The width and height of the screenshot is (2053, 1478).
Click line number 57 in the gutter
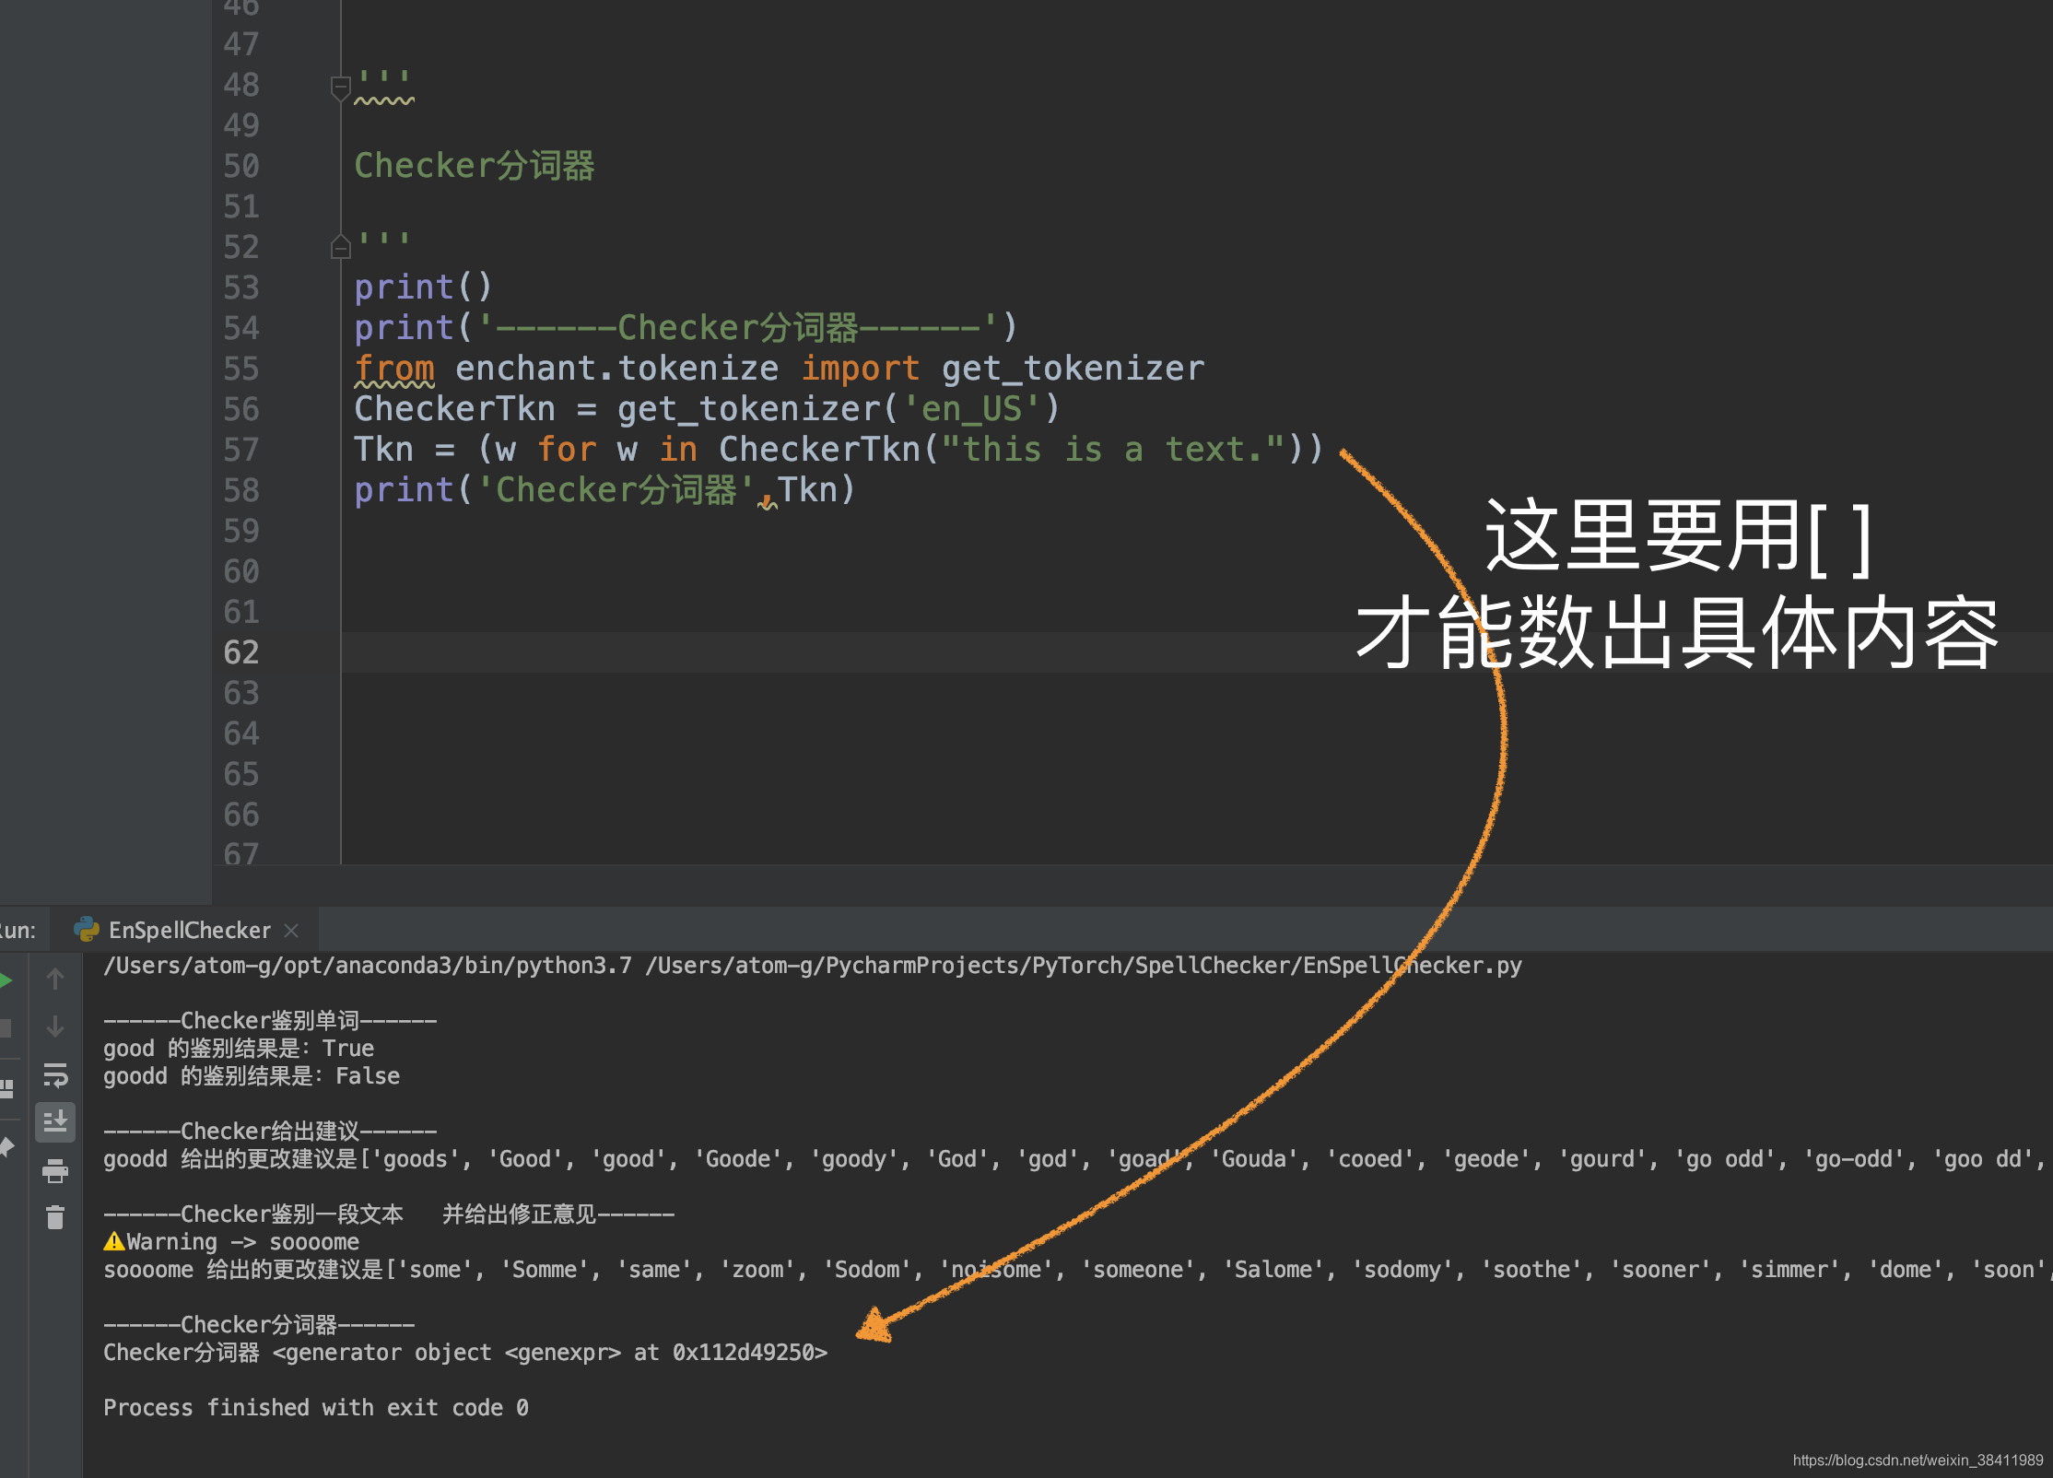[241, 450]
